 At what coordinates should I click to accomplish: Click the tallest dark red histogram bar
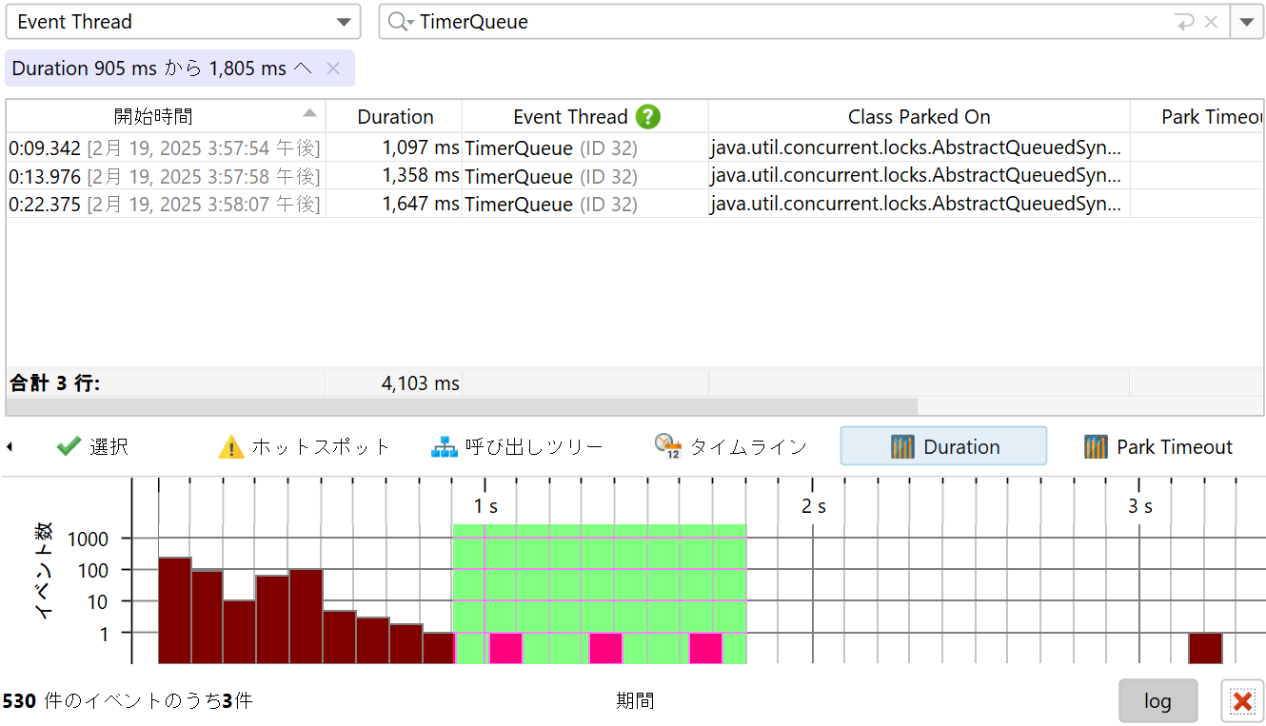[x=175, y=610]
